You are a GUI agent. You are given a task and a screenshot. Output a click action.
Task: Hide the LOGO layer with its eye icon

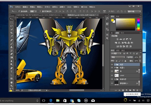coord(112,75)
